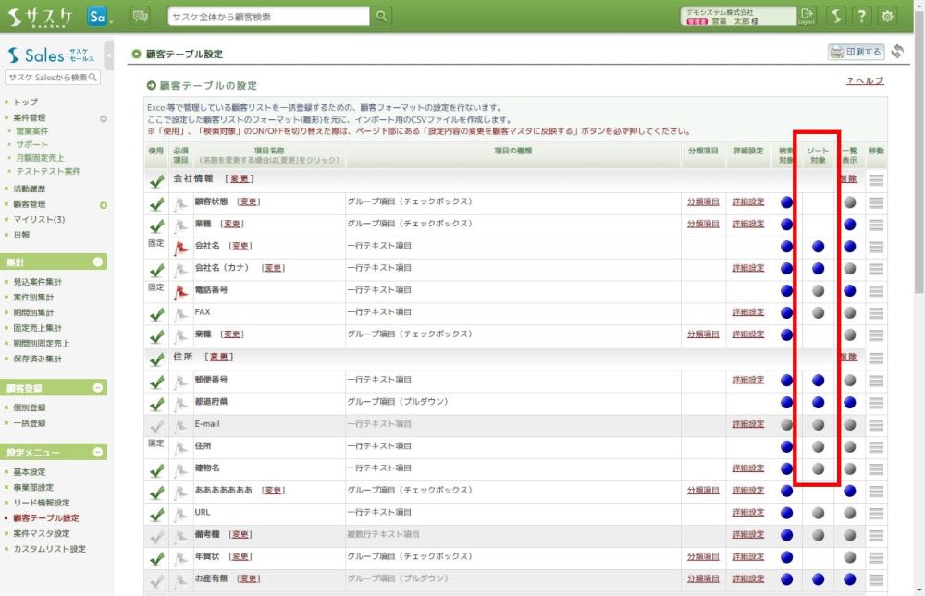
Task: Click the logout icon in the header
Action: pos(808,16)
